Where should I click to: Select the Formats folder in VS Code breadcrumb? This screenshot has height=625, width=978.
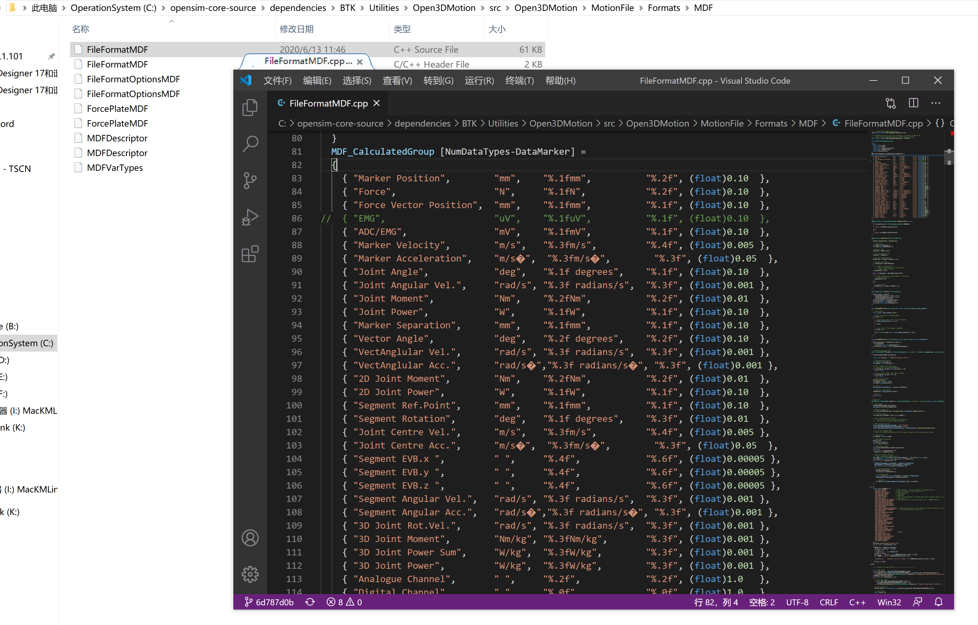[x=771, y=123]
